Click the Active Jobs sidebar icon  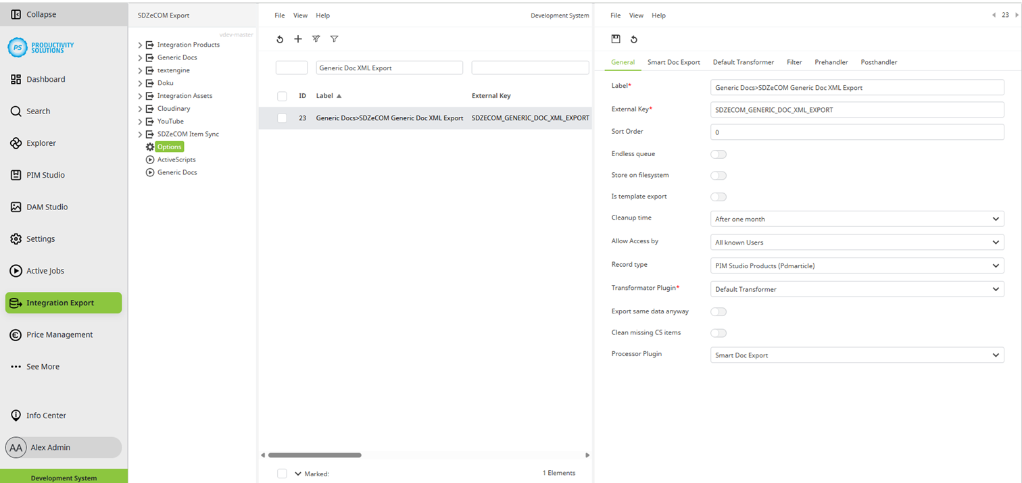tap(17, 270)
